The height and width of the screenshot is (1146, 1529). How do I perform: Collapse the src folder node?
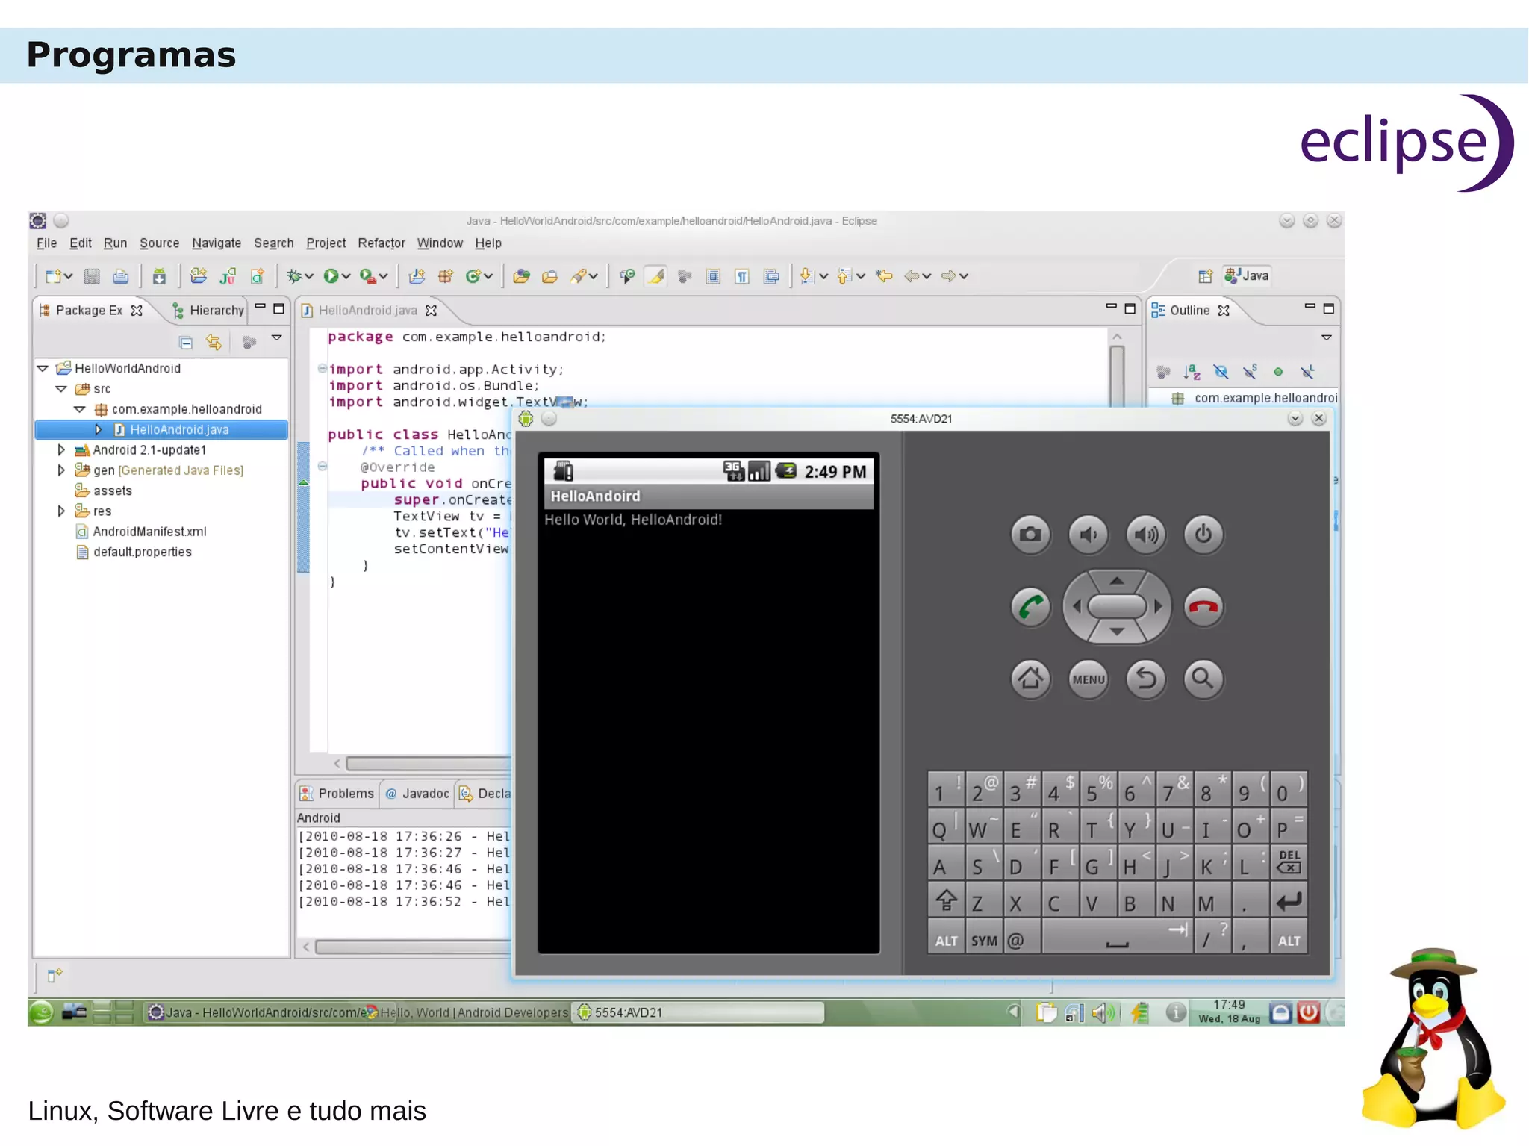(61, 389)
